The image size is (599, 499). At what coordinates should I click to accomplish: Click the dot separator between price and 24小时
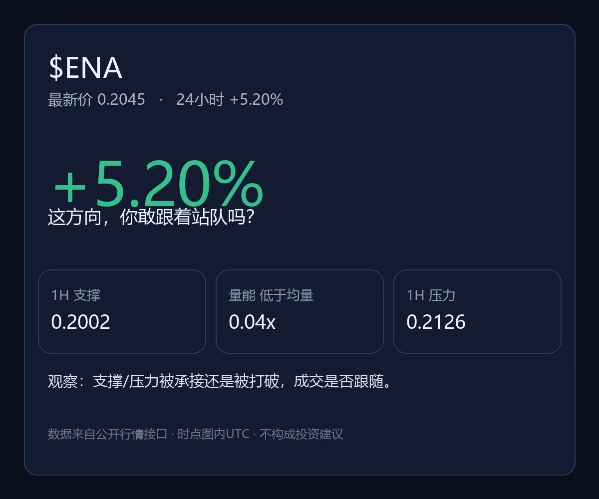pyautogui.click(x=161, y=100)
